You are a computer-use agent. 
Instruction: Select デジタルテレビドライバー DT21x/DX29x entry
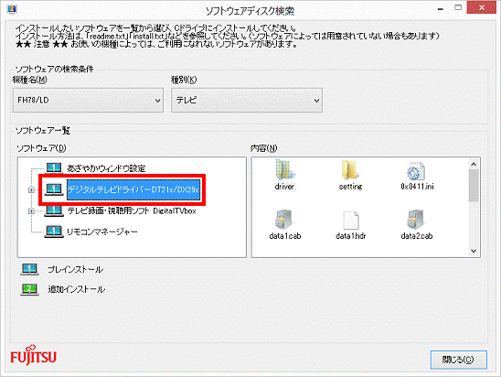point(133,189)
